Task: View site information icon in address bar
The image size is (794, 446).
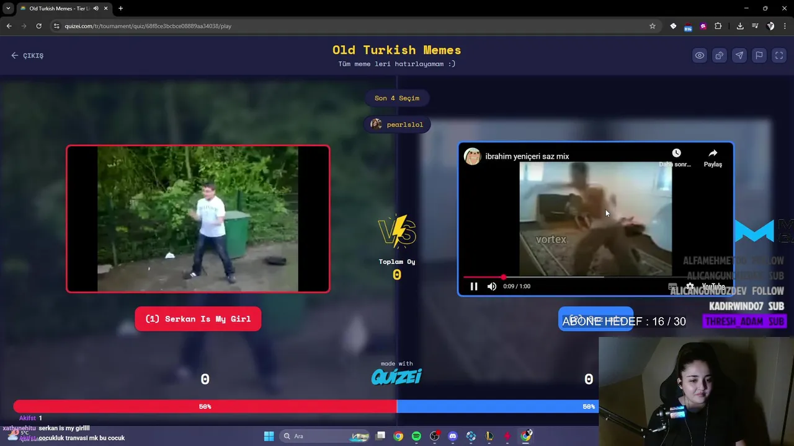Action: pos(56,26)
